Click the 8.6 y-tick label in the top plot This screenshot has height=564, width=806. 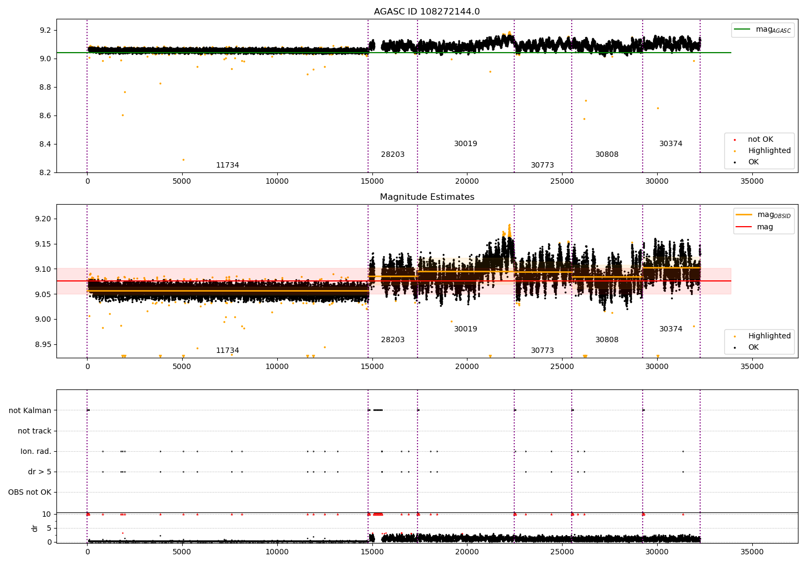click(x=46, y=116)
